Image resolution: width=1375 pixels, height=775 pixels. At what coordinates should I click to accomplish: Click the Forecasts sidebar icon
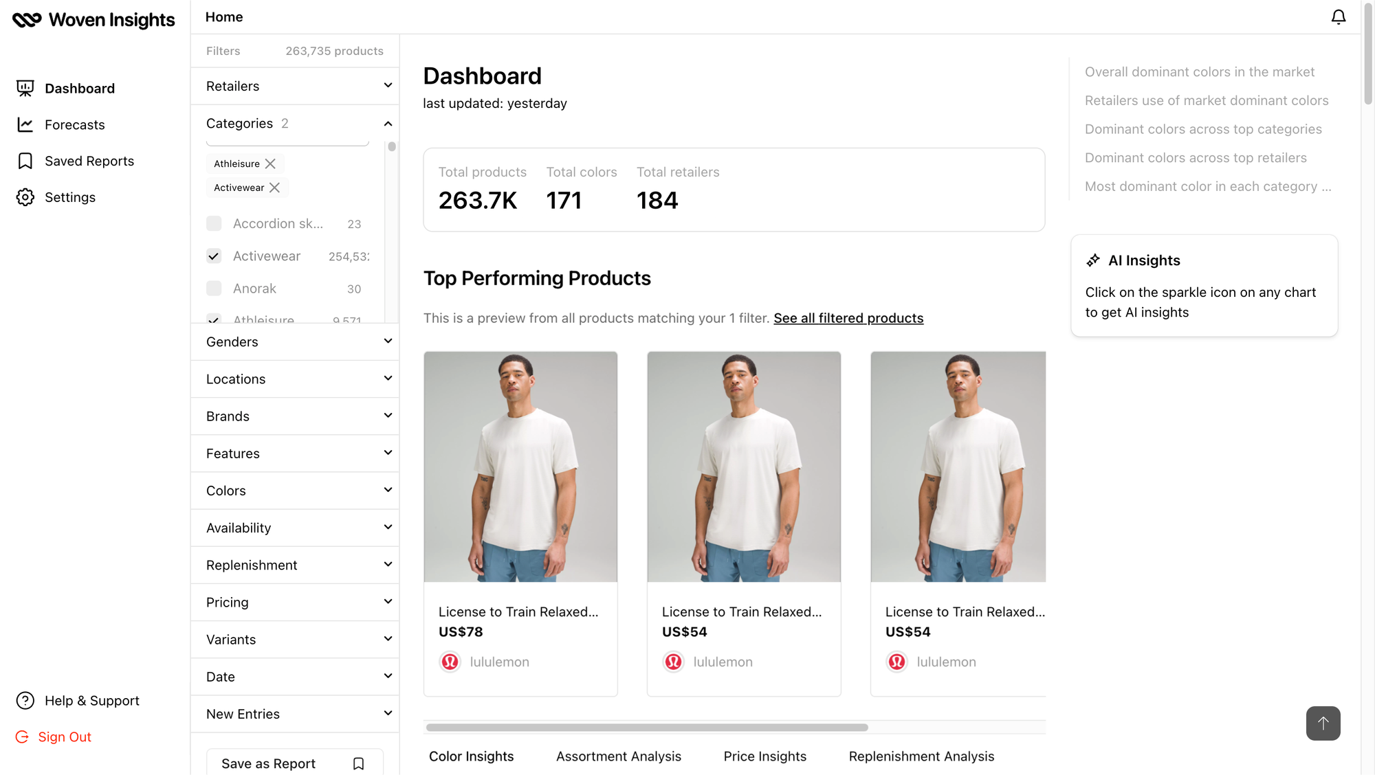click(x=25, y=124)
